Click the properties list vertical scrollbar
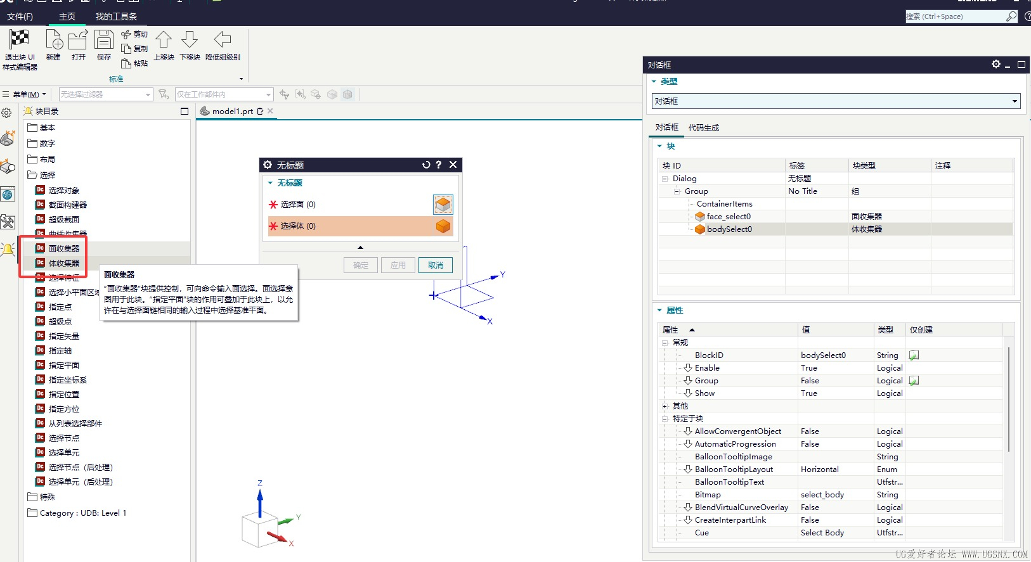 pos(1009,399)
